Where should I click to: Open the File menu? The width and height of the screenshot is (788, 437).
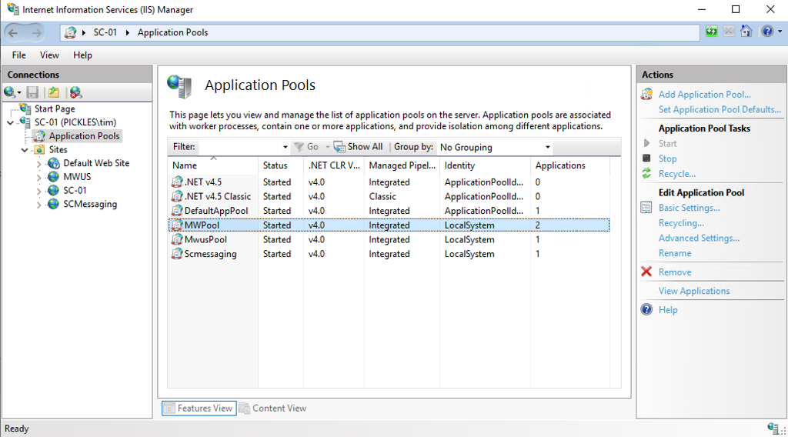[x=19, y=55]
